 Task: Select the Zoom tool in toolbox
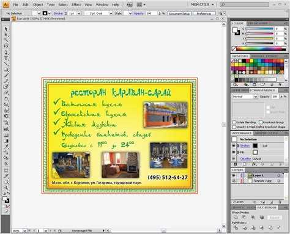coord(6,188)
